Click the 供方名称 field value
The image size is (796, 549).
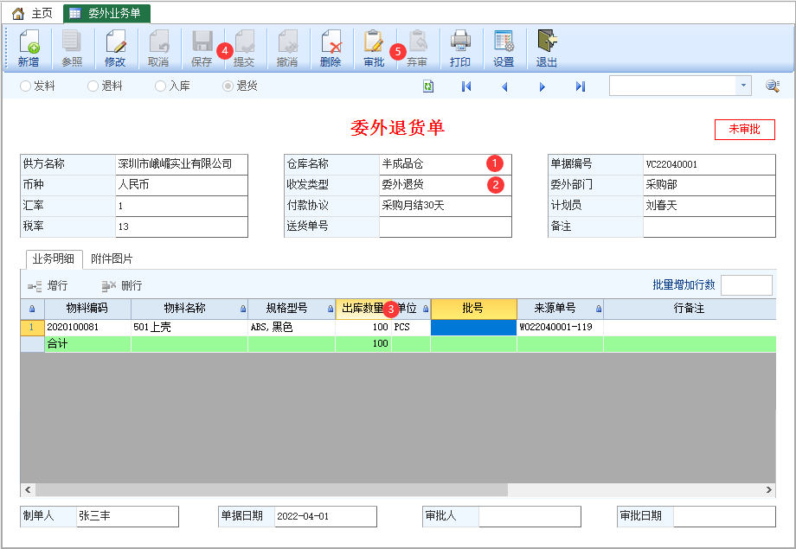[x=182, y=164]
